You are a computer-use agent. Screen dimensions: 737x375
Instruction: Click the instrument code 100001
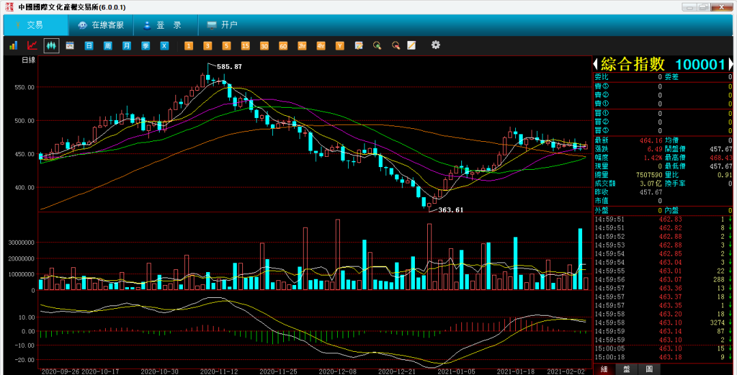[x=701, y=64]
